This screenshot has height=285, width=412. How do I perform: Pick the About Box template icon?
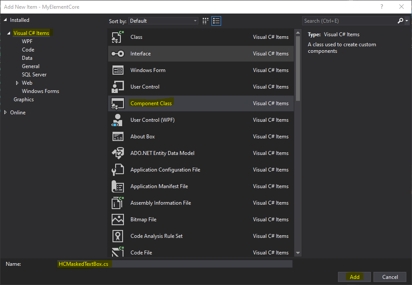tap(118, 137)
